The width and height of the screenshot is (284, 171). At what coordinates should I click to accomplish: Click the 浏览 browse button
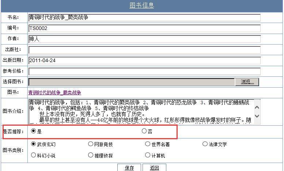click(x=247, y=82)
